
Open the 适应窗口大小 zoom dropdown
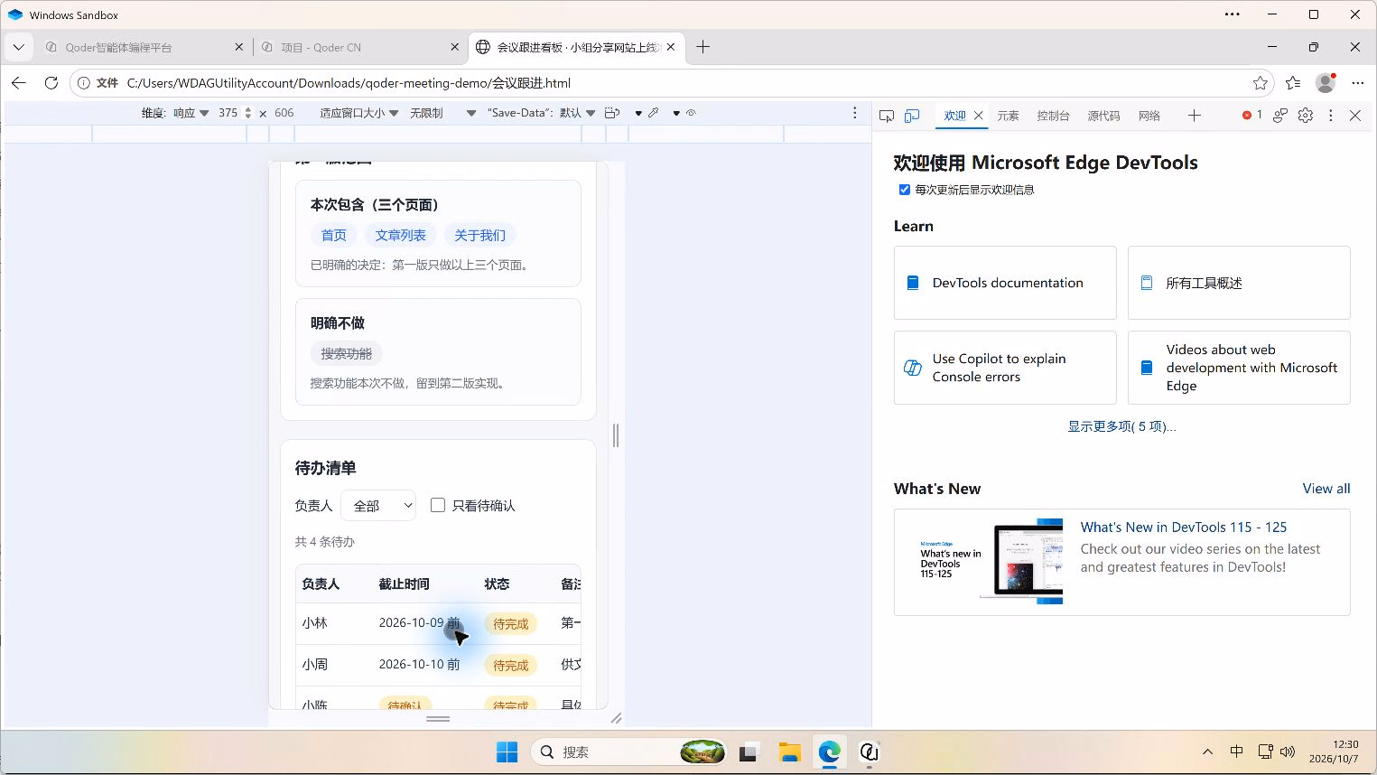pyautogui.click(x=359, y=113)
